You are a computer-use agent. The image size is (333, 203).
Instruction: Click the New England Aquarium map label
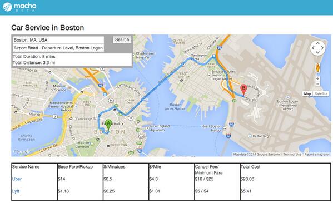[160, 128]
